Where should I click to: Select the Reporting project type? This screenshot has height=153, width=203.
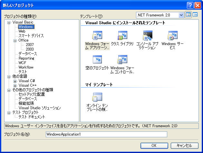tap(26, 58)
